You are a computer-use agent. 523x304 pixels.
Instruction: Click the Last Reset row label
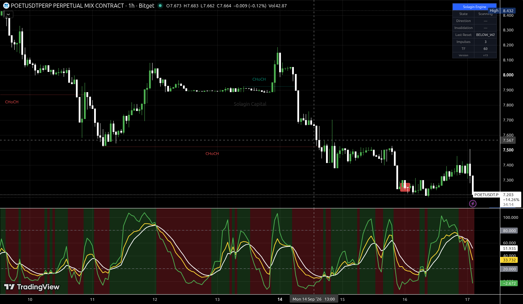pos(464,35)
